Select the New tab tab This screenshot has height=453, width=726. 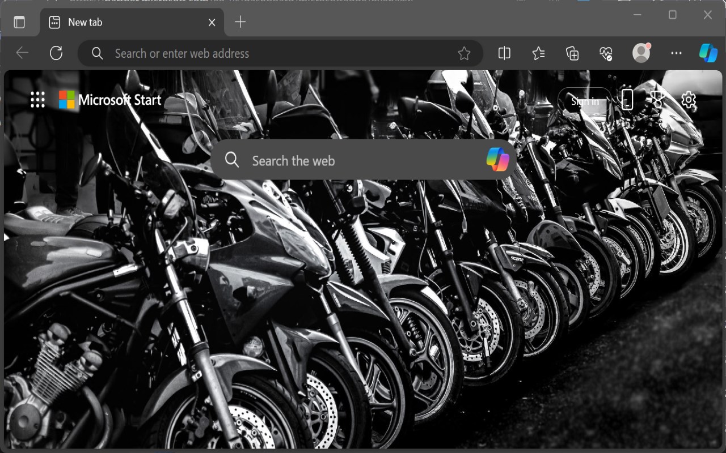point(132,22)
